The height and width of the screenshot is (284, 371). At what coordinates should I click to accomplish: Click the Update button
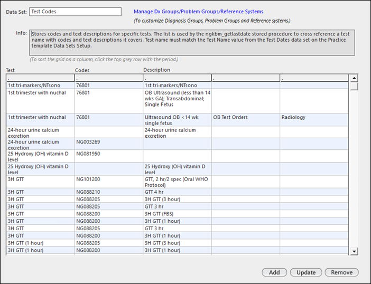[306, 272]
